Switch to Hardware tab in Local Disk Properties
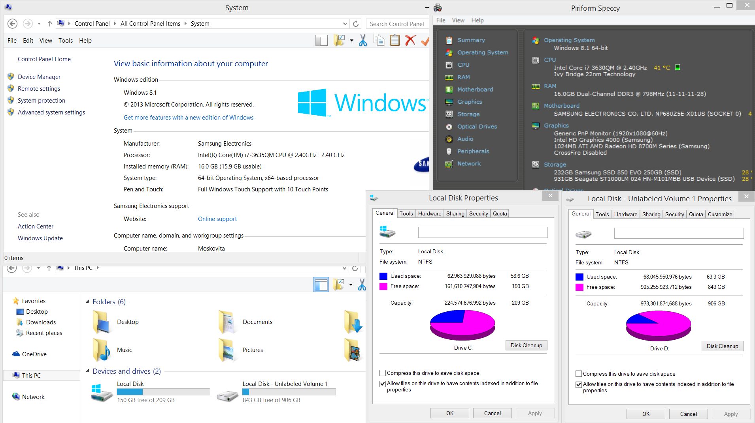This screenshot has height=423, width=755. coord(430,213)
